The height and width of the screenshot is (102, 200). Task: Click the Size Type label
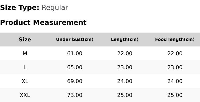pos(20,8)
